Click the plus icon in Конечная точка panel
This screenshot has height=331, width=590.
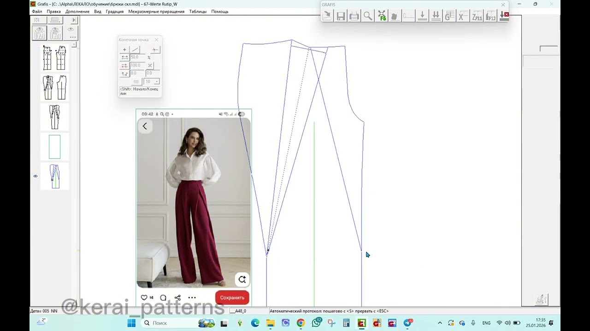coord(124,50)
